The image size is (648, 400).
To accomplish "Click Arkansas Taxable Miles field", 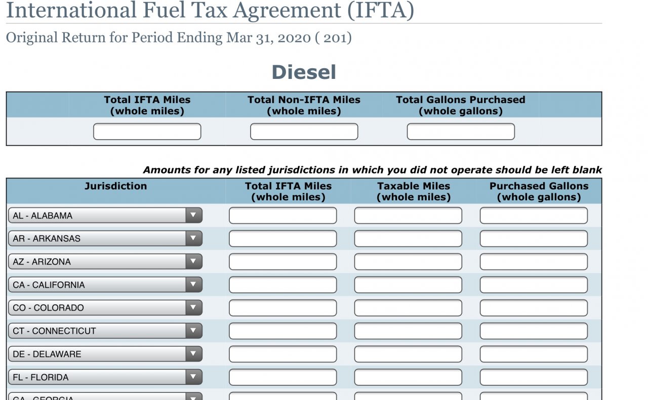I will [x=408, y=239].
